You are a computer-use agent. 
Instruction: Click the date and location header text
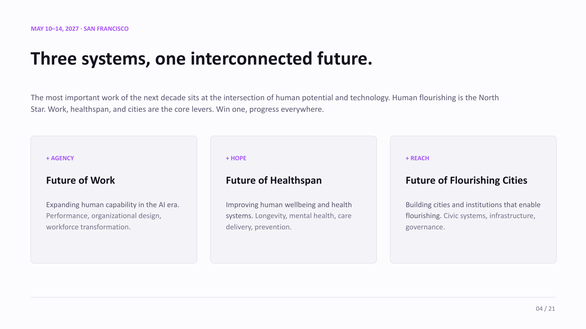pos(80,29)
